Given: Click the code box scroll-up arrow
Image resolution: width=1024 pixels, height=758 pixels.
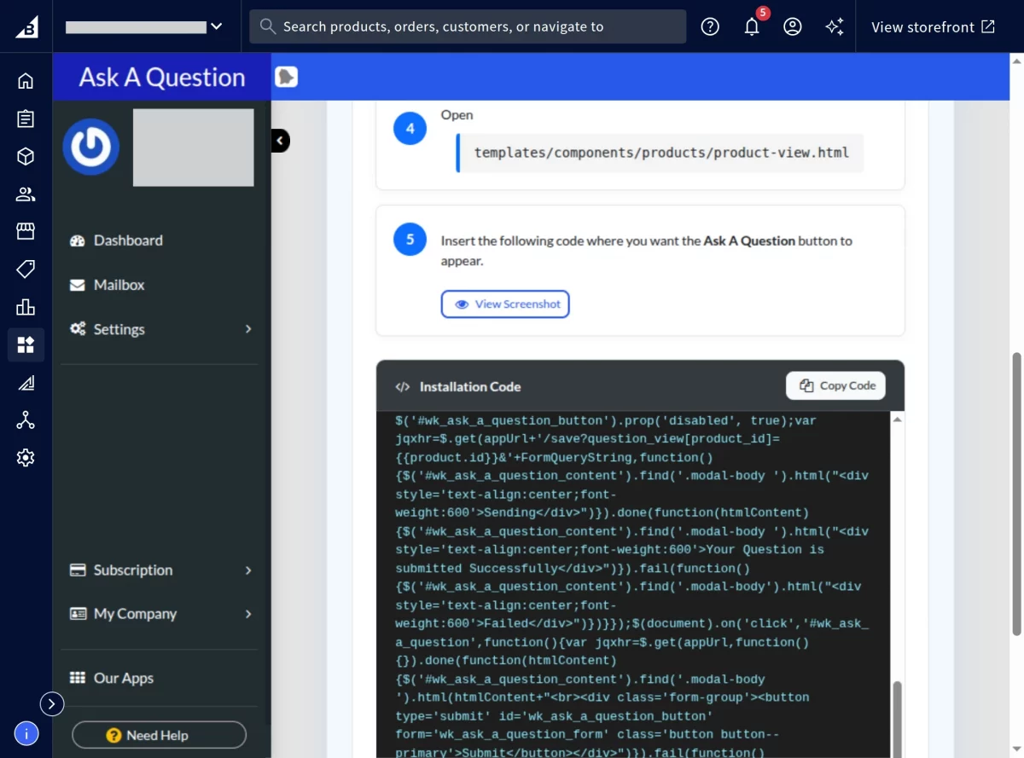Looking at the screenshot, I should coord(897,420).
